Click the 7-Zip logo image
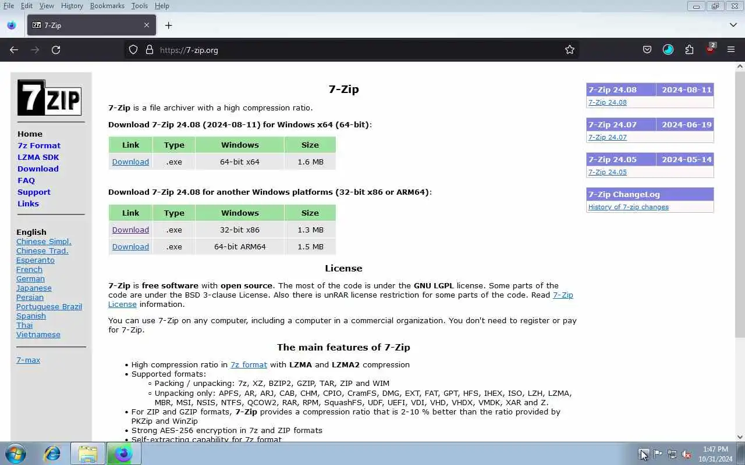The image size is (745, 465). pyautogui.click(x=49, y=98)
